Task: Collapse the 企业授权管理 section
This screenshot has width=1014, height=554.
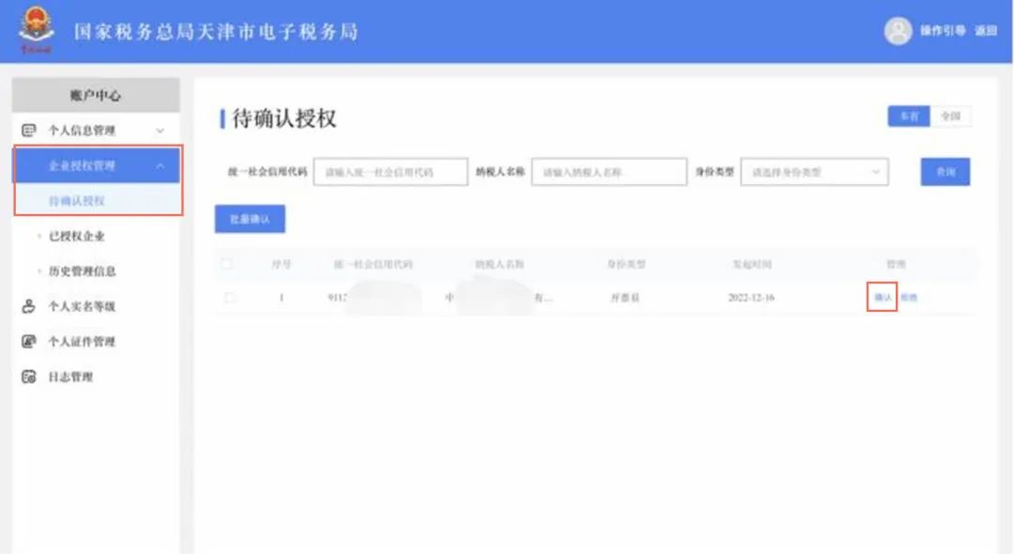Action: [160, 166]
